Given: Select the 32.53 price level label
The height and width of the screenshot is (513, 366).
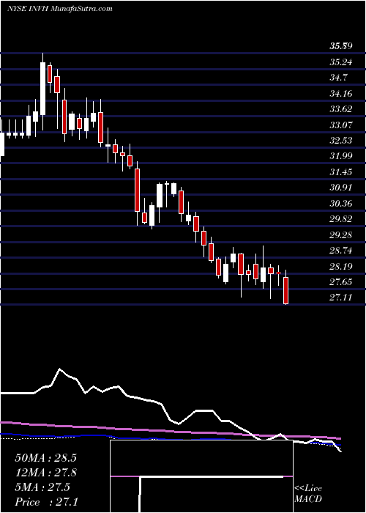Looking at the screenshot, I should tap(341, 141).
